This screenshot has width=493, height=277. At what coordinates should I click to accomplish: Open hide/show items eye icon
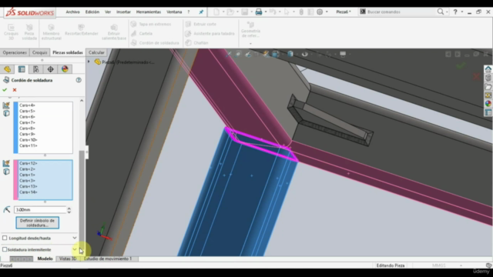point(304,54)
